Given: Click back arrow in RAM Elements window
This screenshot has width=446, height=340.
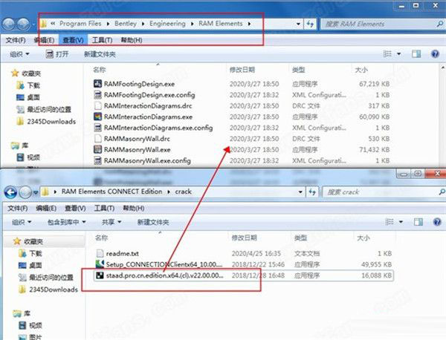Looking at the screenshot, I should (x=8, y=24).
